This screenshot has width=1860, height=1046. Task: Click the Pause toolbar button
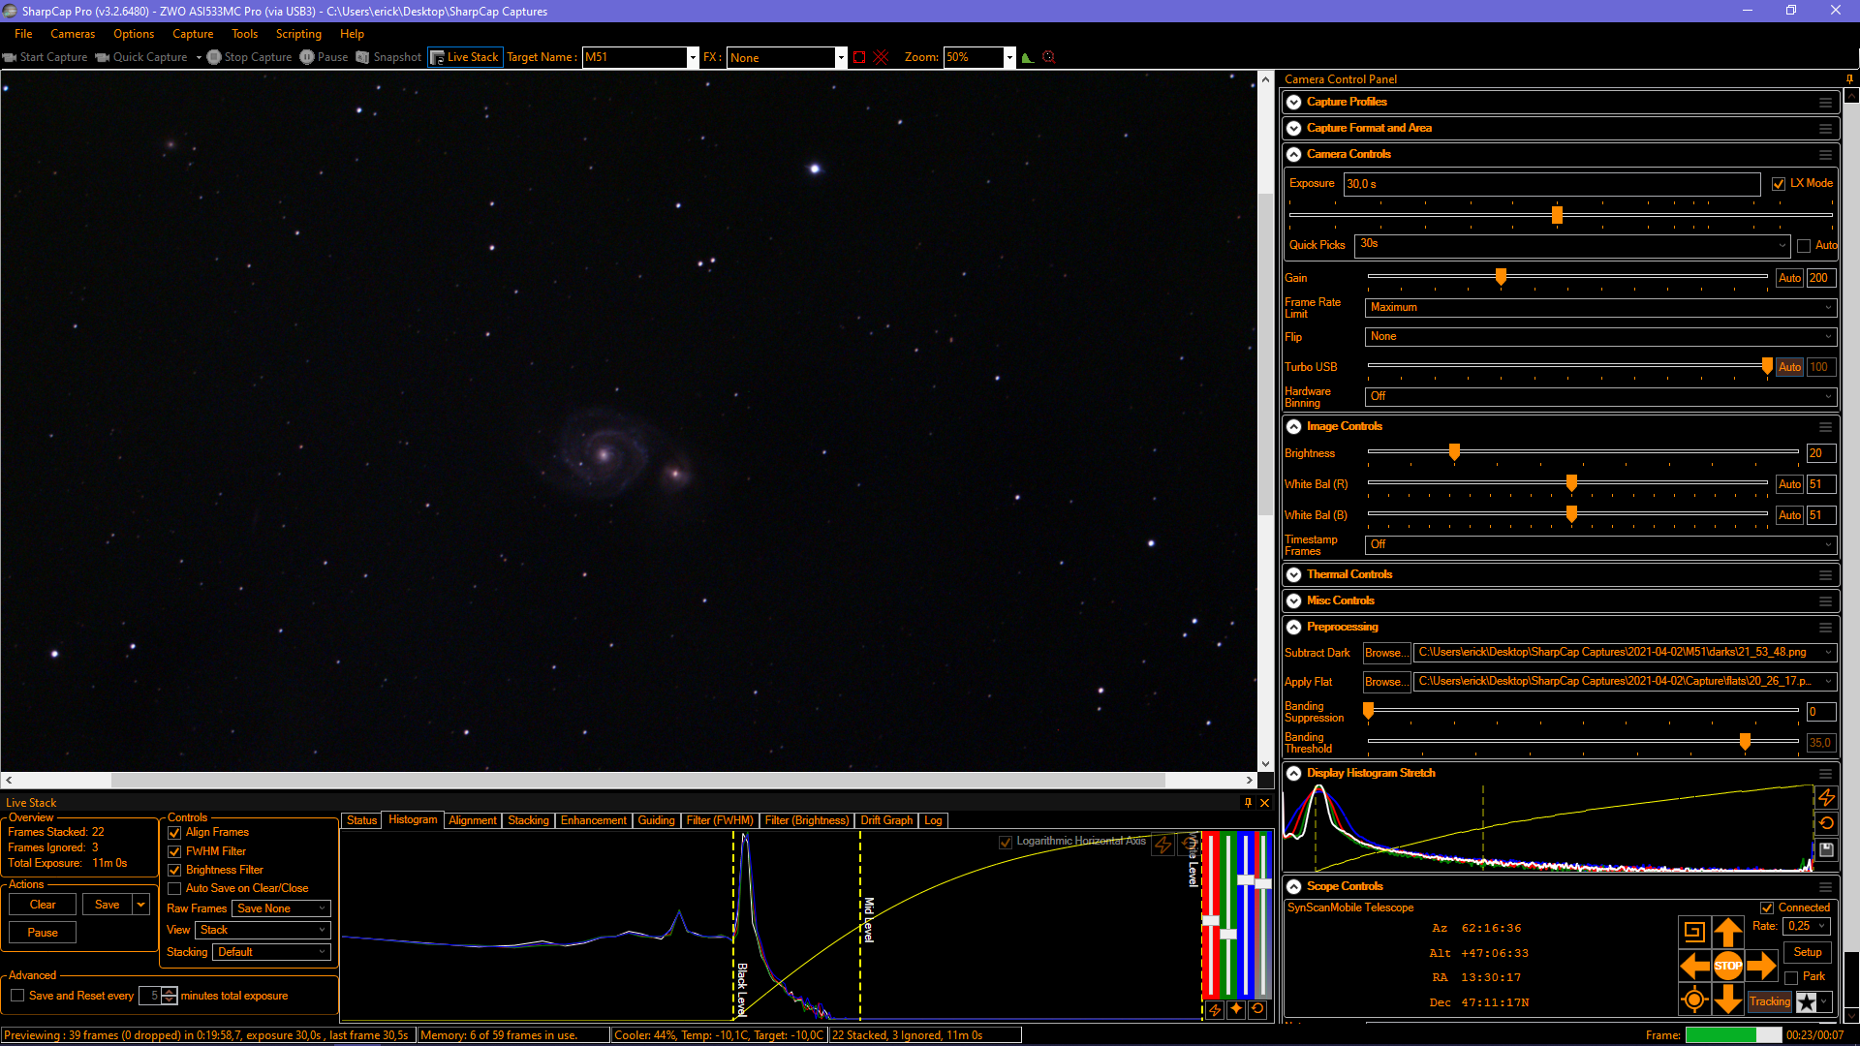click(x=324, y=57)
